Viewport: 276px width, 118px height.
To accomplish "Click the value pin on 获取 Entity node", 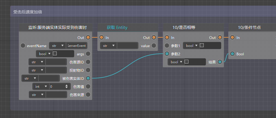I will coord(154,46).
